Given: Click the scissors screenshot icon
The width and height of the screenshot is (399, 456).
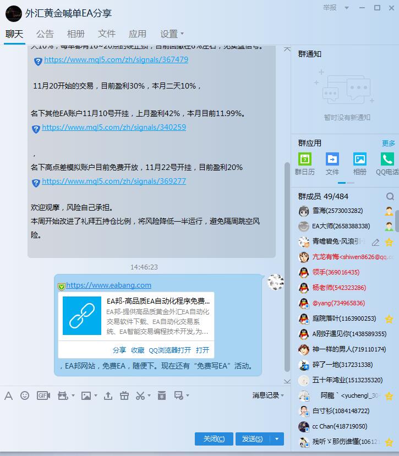Looking at the screenshot, I should pos(140,395).
